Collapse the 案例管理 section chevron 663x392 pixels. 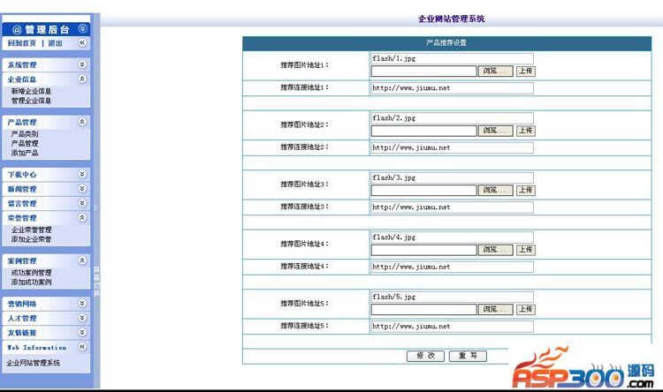(x=82, y=260)
